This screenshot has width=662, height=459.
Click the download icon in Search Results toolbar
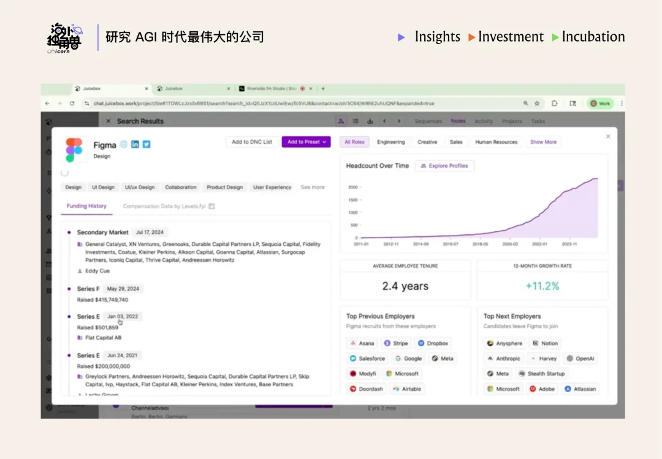coord(370,121)
